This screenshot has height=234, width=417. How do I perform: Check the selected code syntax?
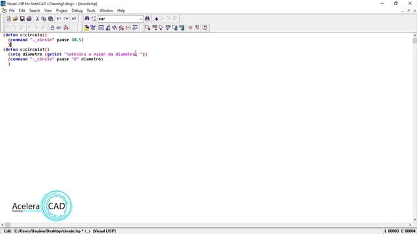point(168,27)
